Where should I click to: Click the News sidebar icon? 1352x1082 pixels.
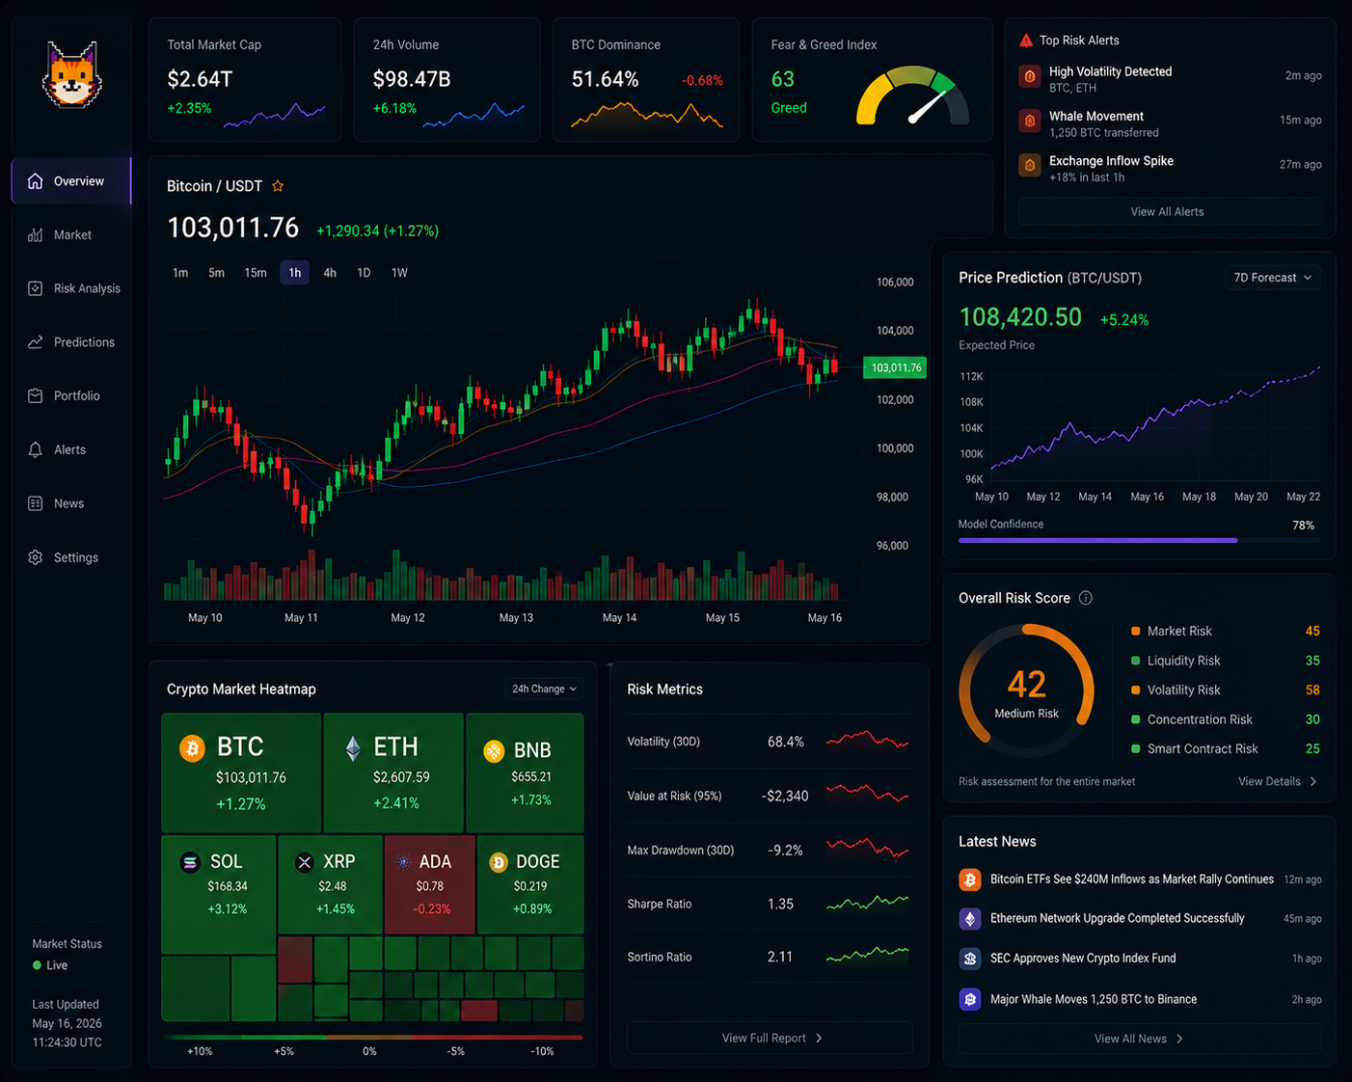(x=36, y=503)
